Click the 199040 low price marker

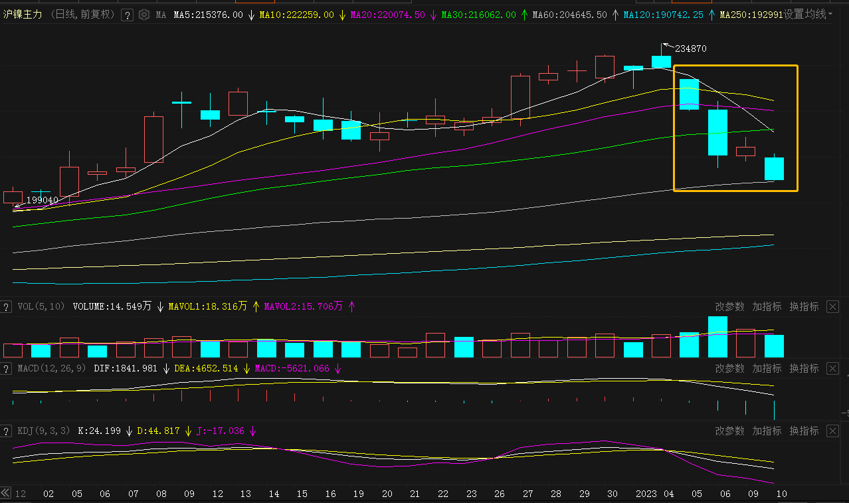(42, 200)
